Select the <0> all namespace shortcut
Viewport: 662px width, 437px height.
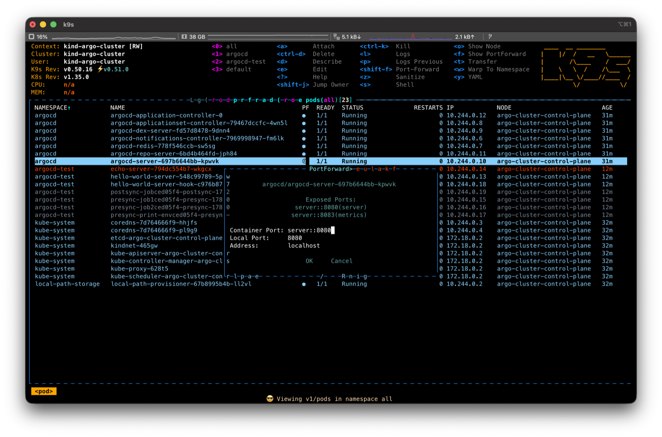pos(224,46)
